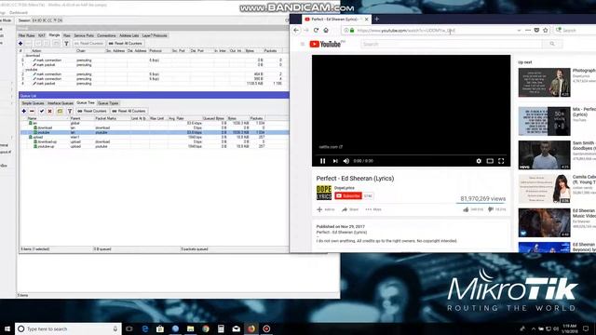Click the Windows taskbar search box
596x335 pixels.
tap(68, 328)
